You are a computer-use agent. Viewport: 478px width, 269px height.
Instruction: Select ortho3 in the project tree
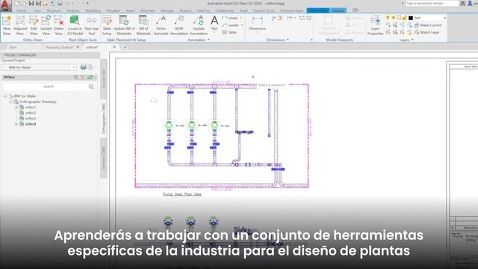pos(30,118)
